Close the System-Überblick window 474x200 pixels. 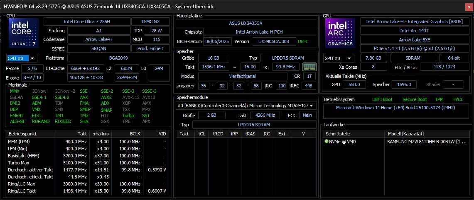(468, 7)
